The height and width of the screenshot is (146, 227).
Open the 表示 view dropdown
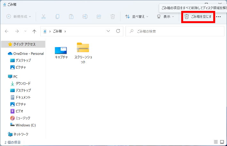click(x=166, y=17)
